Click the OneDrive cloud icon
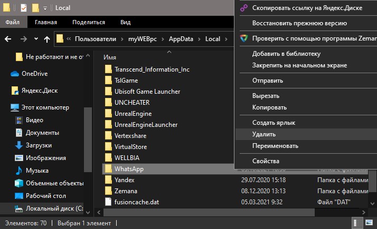Screen dimensions: 377x229 pos(15,74)
